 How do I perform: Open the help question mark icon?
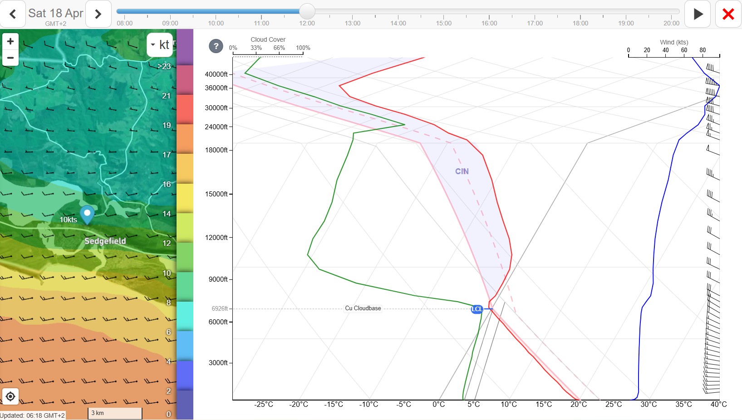[216, 46]
